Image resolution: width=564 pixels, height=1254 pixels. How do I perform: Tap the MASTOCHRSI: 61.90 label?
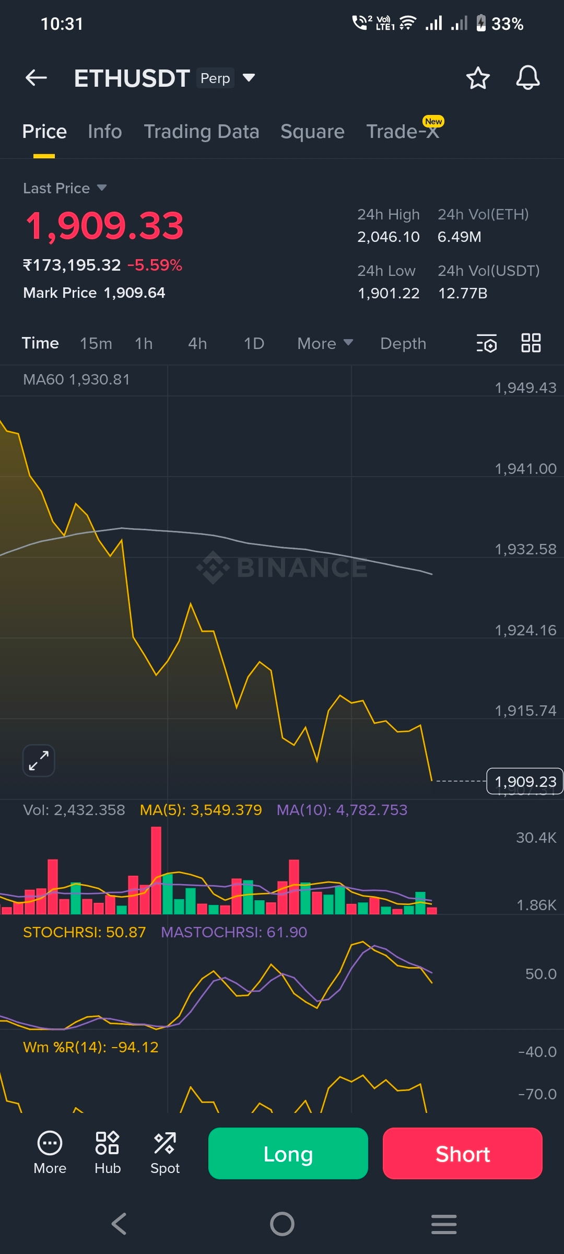(234, 932)
